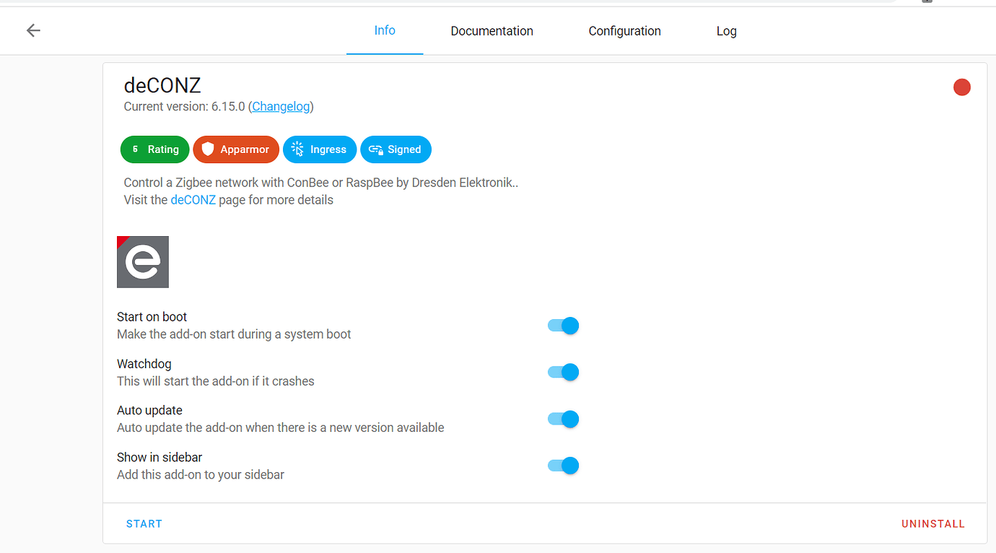Select the Ingress capability badge
The height and width of the screenshot is (553, 996).
(x=320, y=149)
